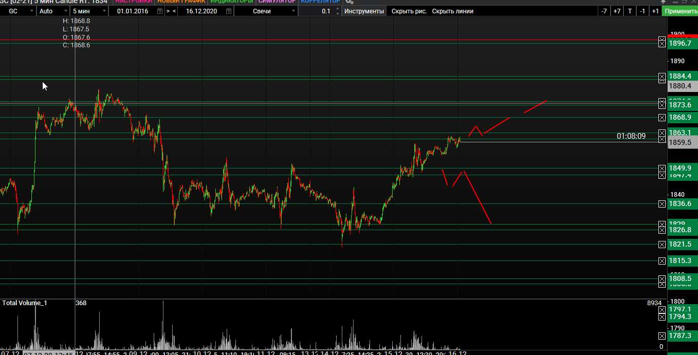Open the ИНДИКАТОРЫ menu
Viewport: 698px width, 355px height.
pyautogui.click(x=232, y=2)
